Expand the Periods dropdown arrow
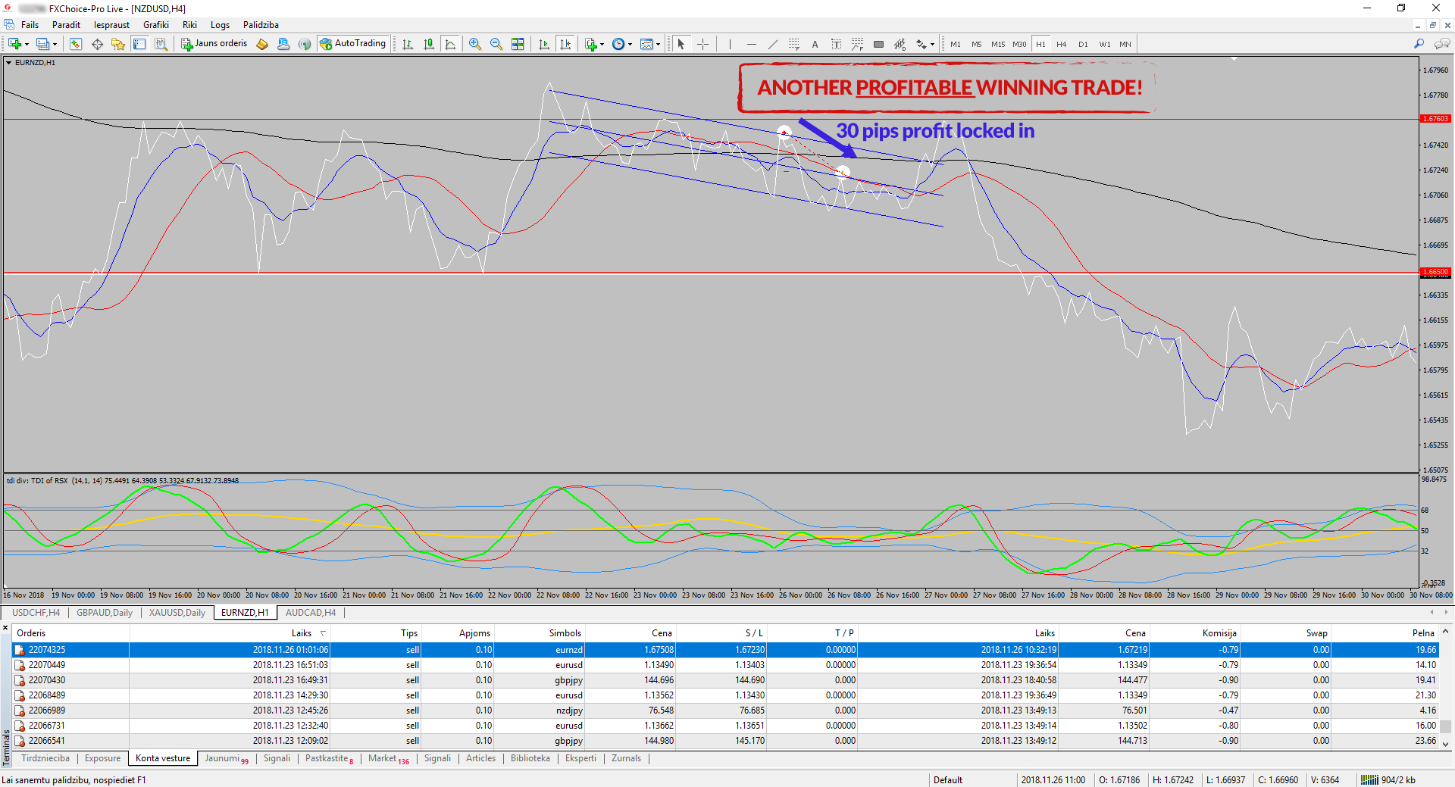Image resolution: width=1455 pixels, height=787 pixels. click(x=630, y=44)
